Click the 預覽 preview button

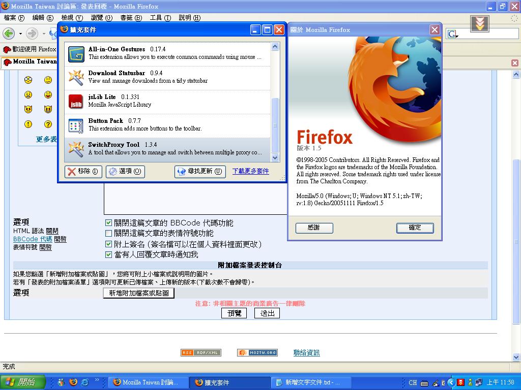pyautogui.click(x=234, y=313)
